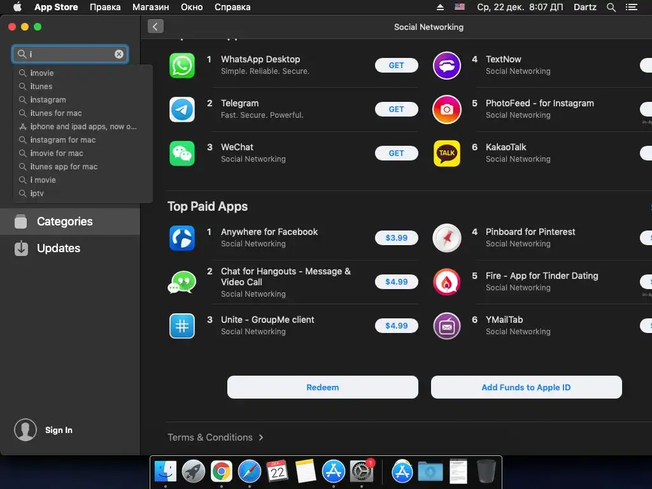Select the iptv search suggestion
The image size is (652, 489).
coord(83,194)
